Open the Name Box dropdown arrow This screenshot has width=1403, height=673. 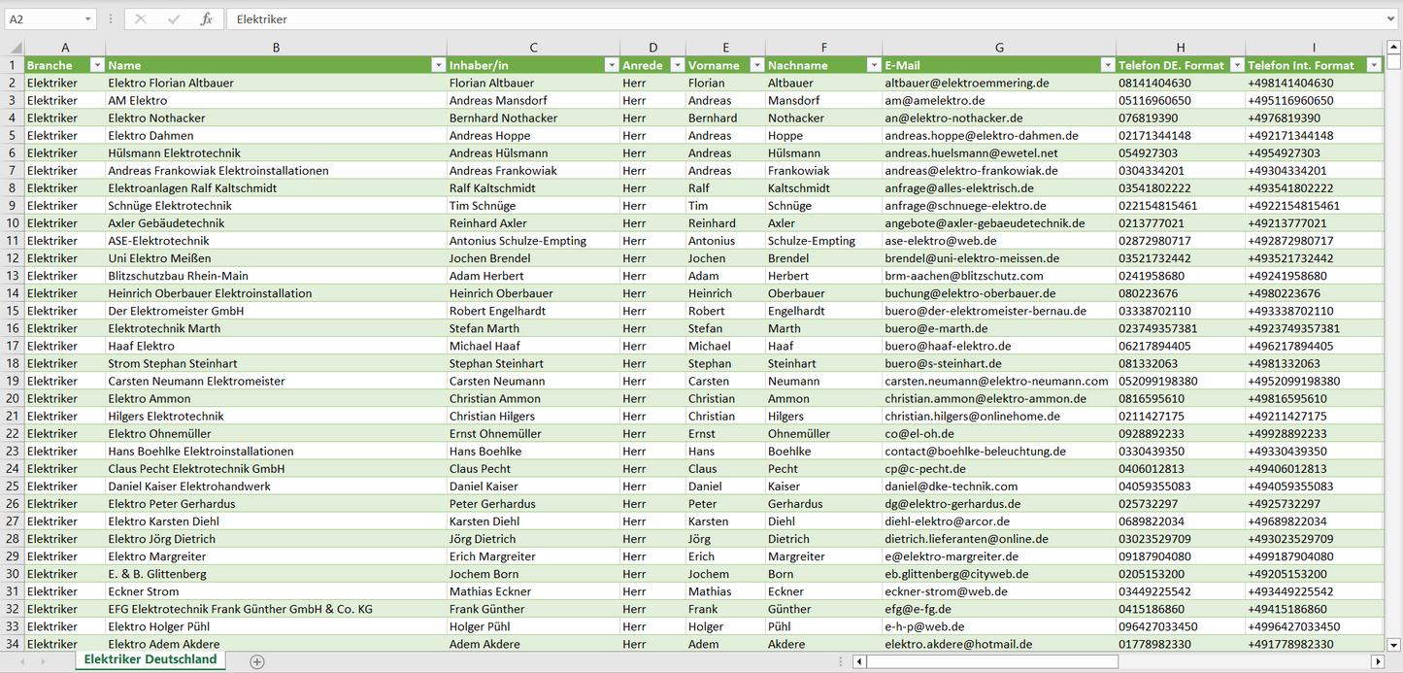(87, 19)
